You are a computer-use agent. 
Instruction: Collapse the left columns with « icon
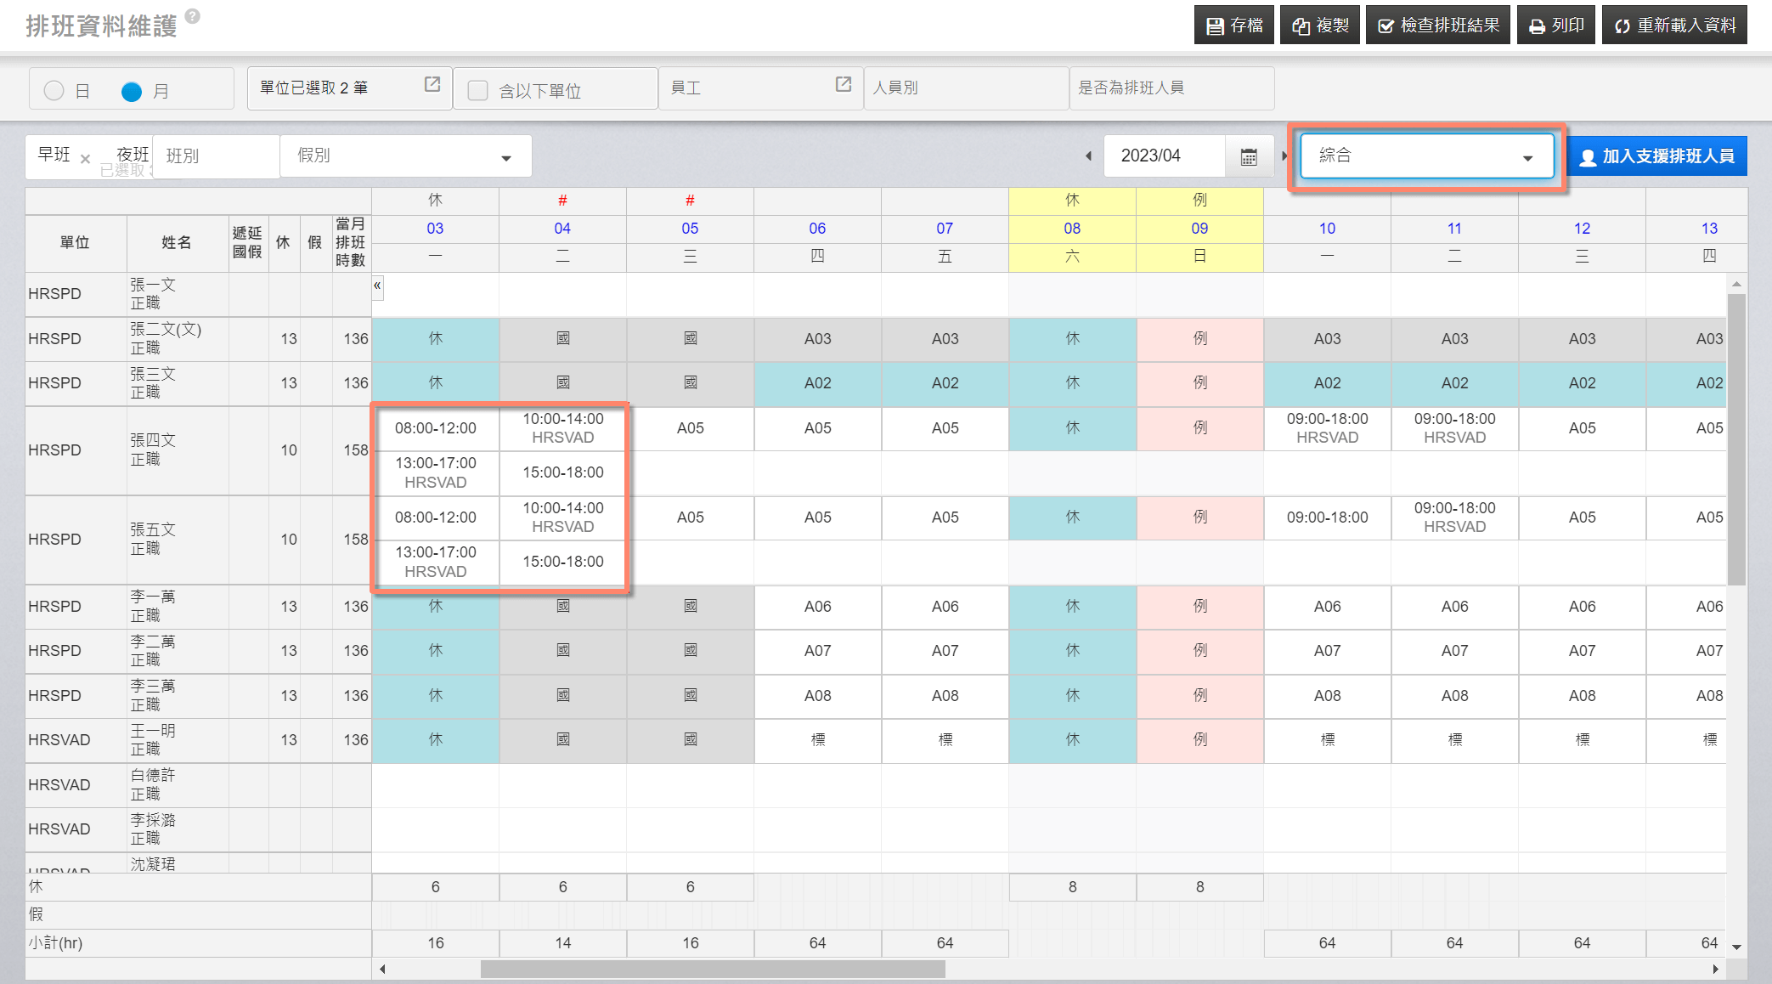(377, 286)
